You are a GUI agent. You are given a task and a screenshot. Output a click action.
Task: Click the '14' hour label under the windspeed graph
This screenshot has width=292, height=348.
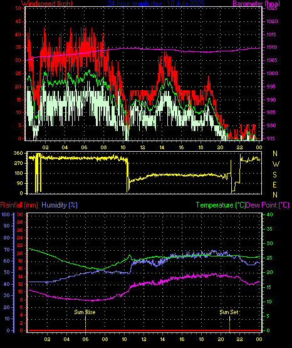tap(162, 147)
